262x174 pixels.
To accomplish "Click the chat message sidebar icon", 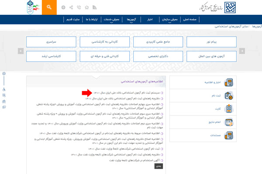I will (x=4, y=107).
